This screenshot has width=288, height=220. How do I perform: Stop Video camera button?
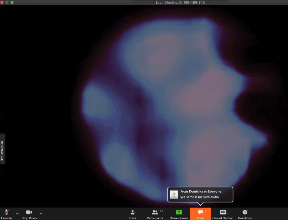[29, 214]
